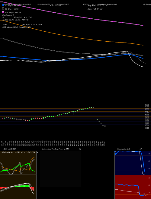The image size is (151, 199).
Task: Open the ADX indicator sub-chart panel
Action: click(18, 163)
